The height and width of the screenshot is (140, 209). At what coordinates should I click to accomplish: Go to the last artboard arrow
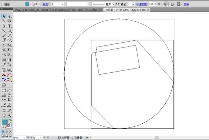tap(48, 138)
